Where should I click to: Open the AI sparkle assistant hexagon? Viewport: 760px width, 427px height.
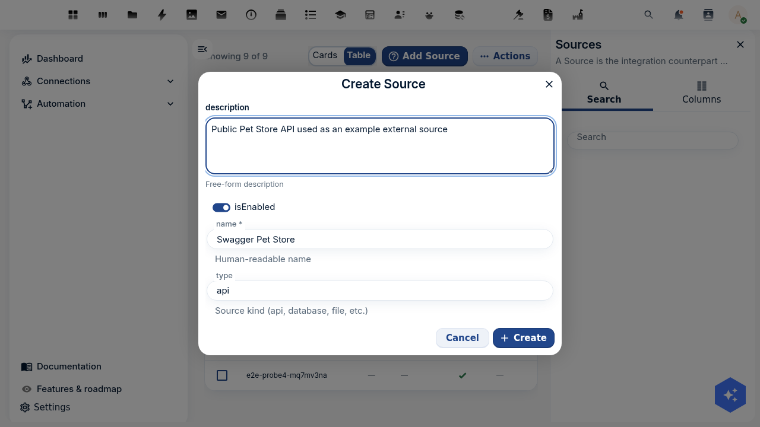pyautogui.click(x=730, y=395)
